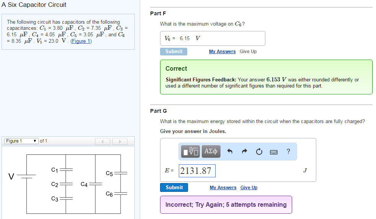Open the Greek symbols ΑΣφ palette
Image resolution: width=376 pixels, height=219 pixels.
[x=211, y=151]
